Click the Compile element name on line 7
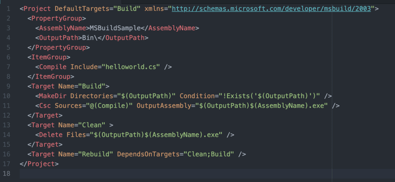Screen dimensions: 395x182 coord(53,67)
